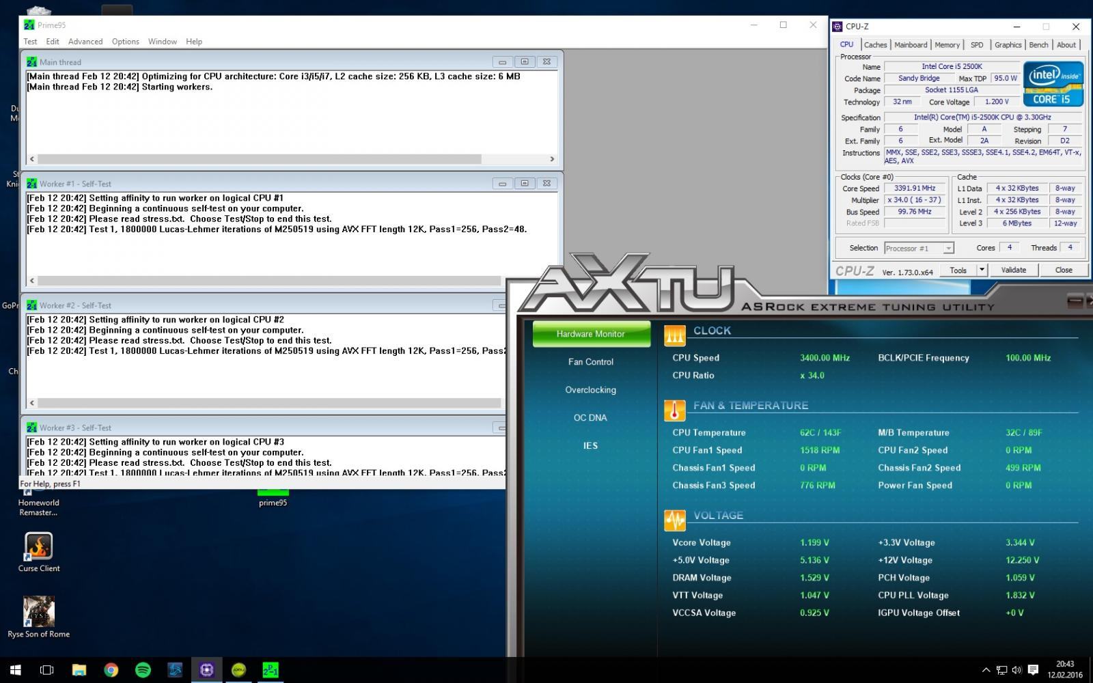
Task: Minimize the AXTU window
Action: 1075,300
